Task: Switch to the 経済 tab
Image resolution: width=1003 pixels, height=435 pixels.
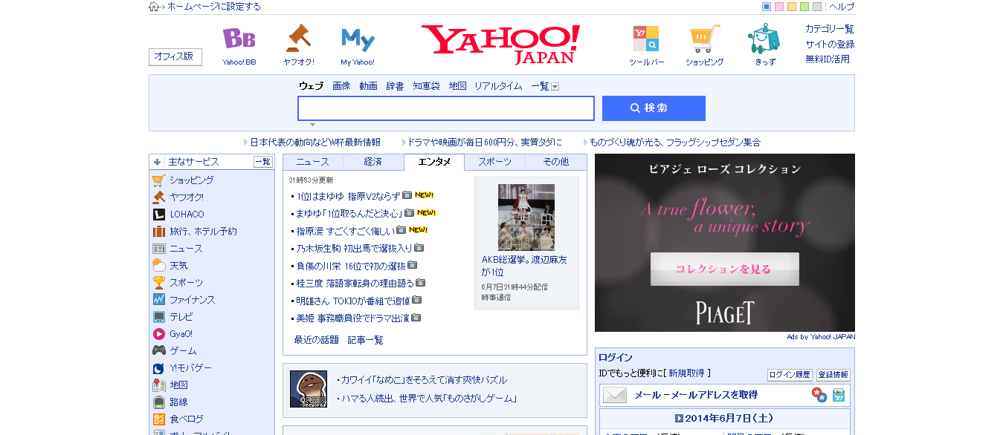Action: [x=373, y=162]
